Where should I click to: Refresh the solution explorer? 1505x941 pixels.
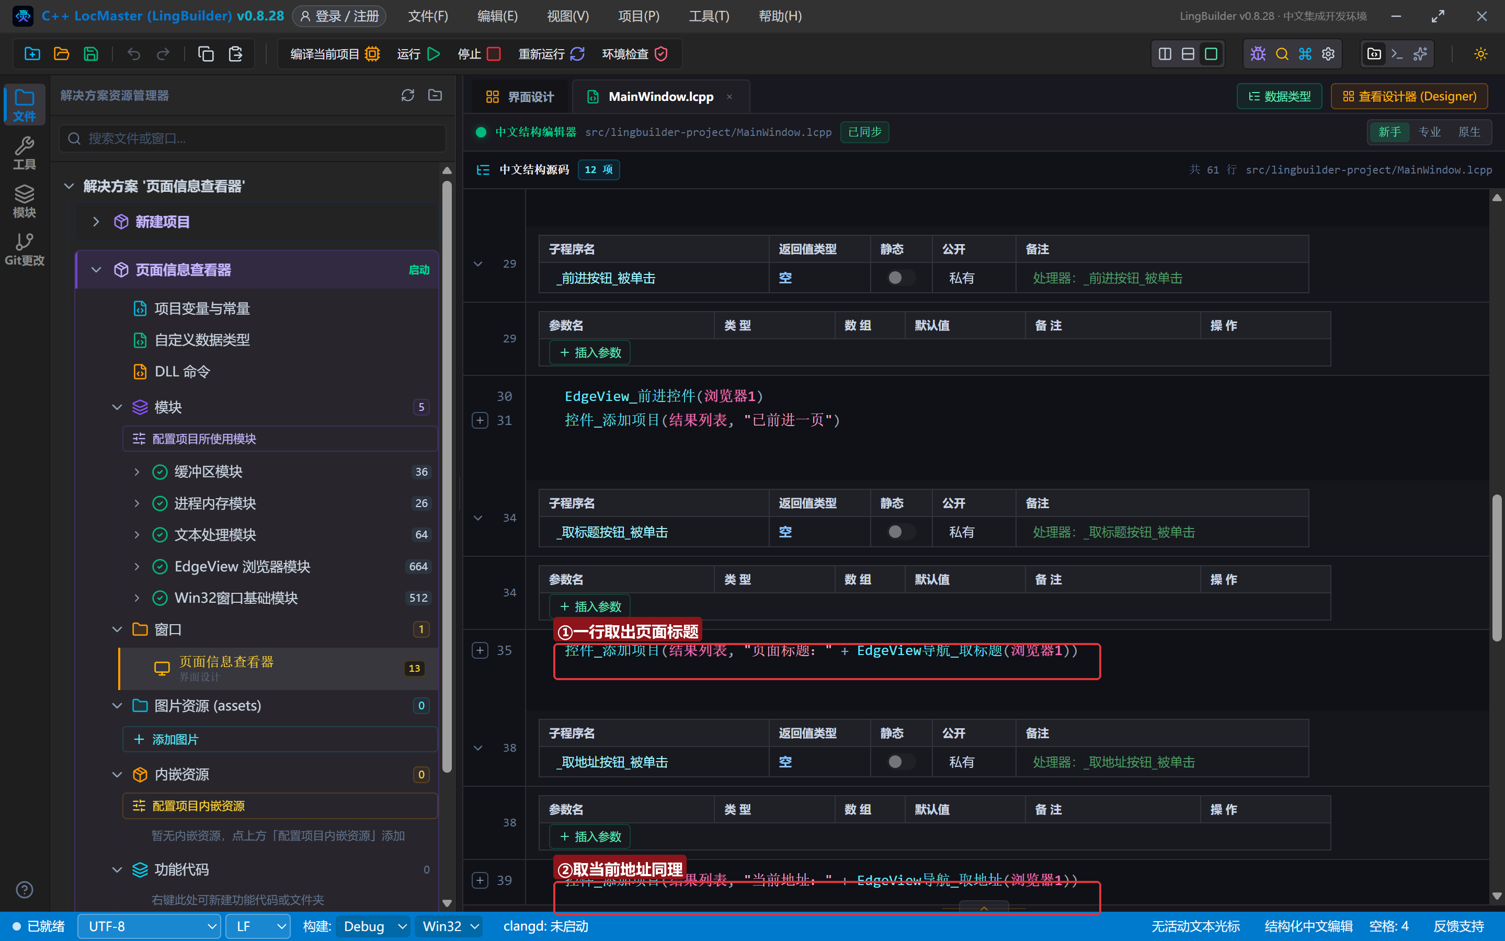click(x=408, y=95)
